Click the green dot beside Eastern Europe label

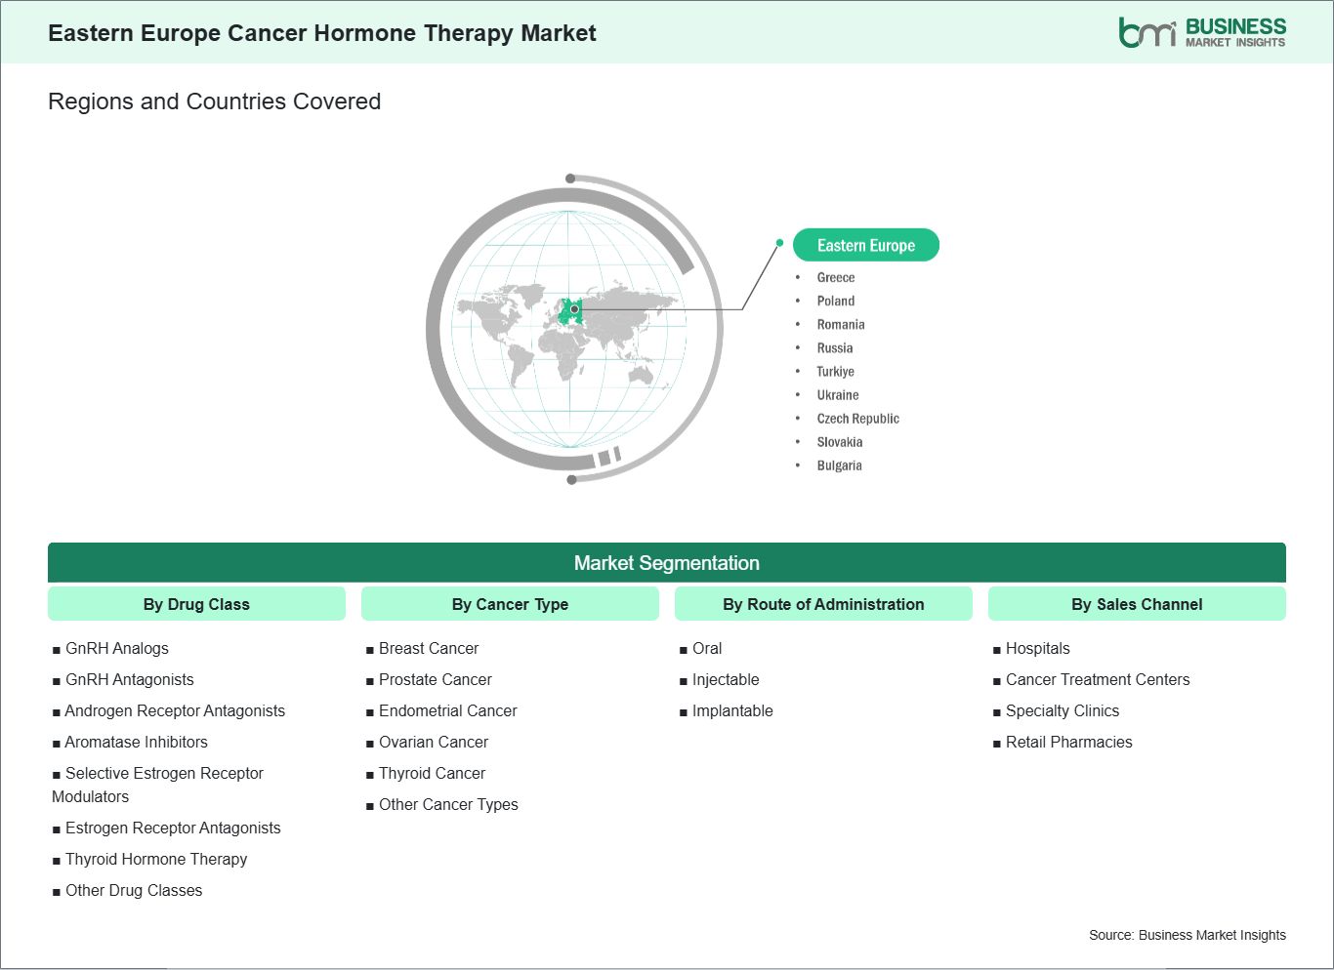(x=779, y=243)
